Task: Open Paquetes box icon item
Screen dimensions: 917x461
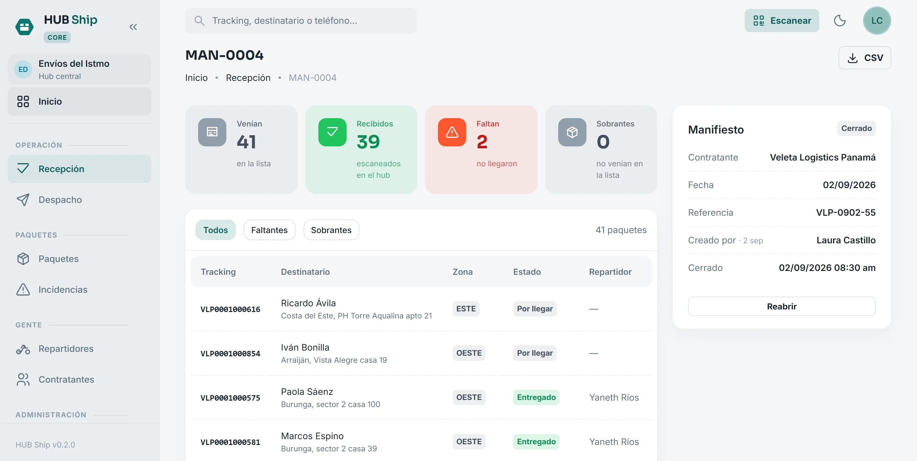Action: [79, 258]
